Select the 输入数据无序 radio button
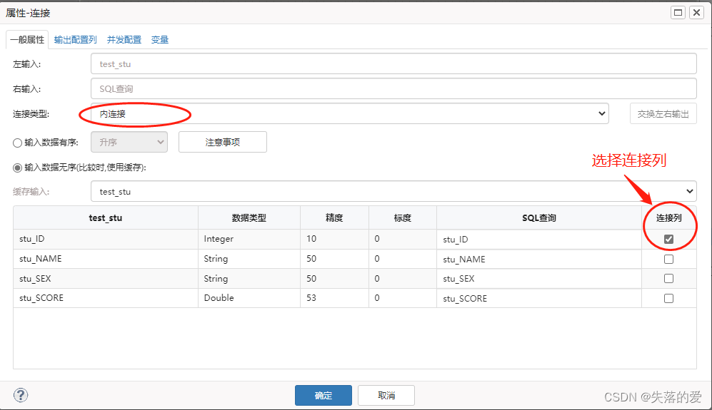 point(17,168)
